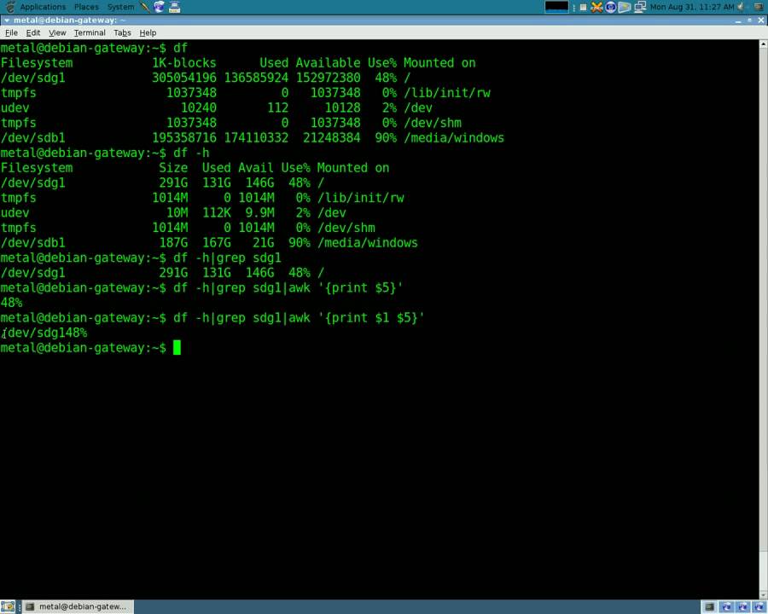The height and width of the screenshot is (614, 768).
Task: Click the display settings tray icon
Action: click(x=625, y=7)
